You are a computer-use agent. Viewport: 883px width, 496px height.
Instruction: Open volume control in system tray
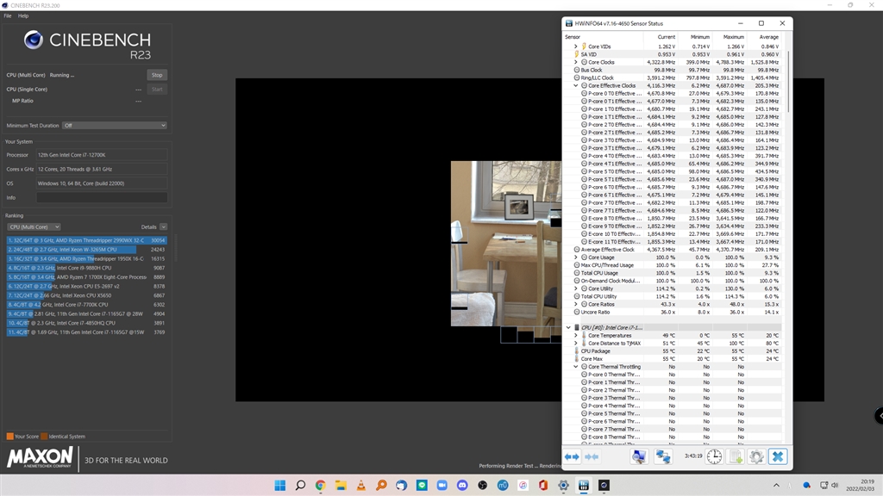pyautogui.click(x=835, y=486)
